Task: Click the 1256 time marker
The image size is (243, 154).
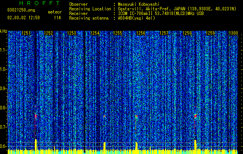Action: (x=141, y=33)
